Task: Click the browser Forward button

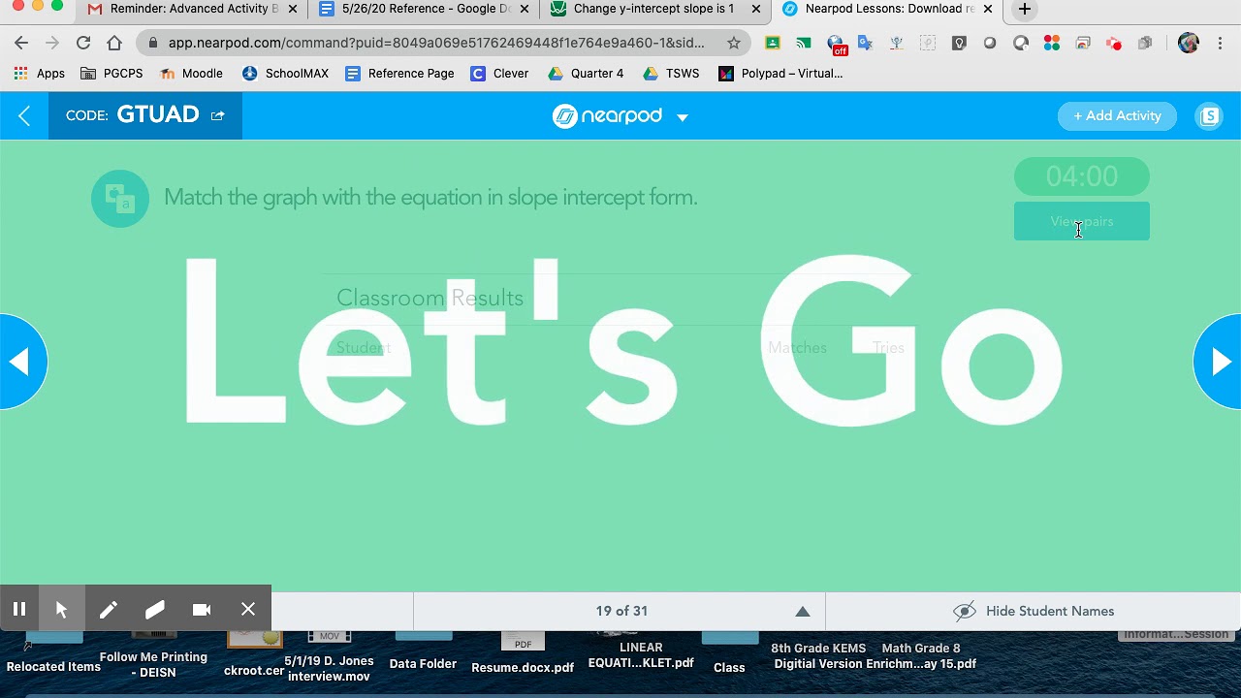Action: pyautogui.click(x=52, y=43)
